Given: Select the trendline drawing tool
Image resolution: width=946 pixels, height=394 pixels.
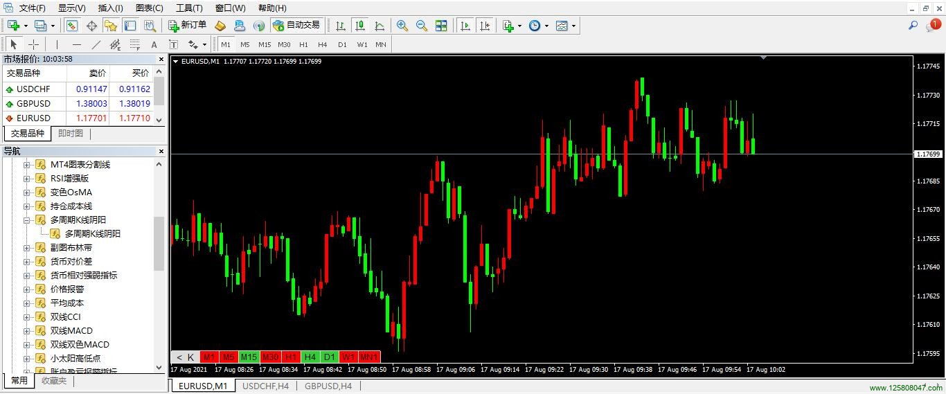Looking at the screenshot, I should point(96,44).
